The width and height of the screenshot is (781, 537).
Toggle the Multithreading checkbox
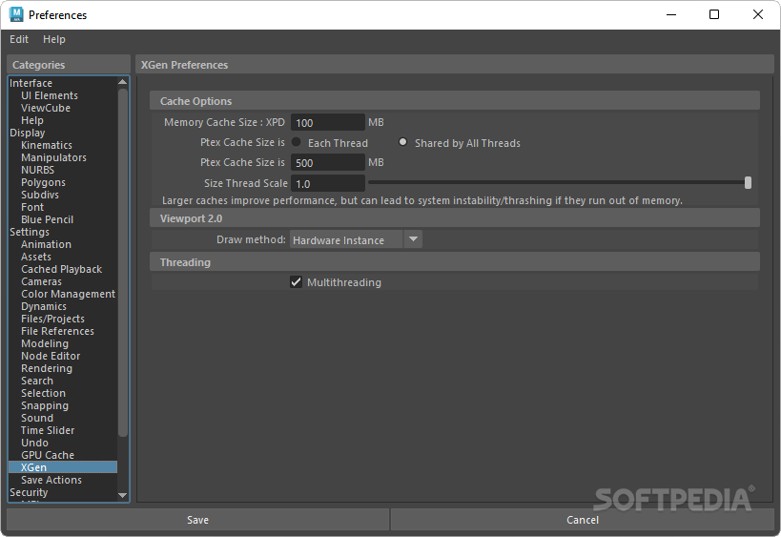[x=297, y=282]
